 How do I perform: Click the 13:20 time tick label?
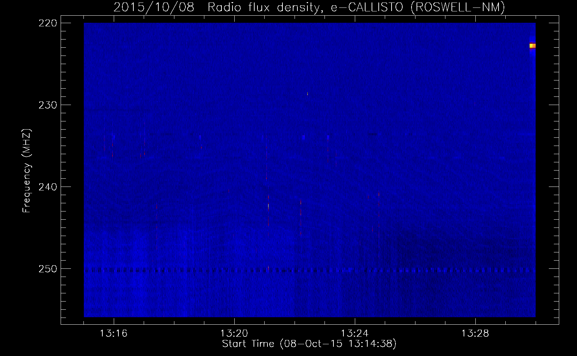234,333
